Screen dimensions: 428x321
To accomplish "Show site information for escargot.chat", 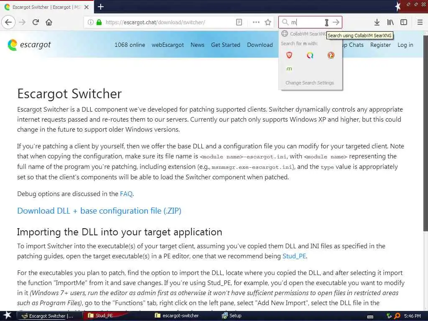I will 90,22.
